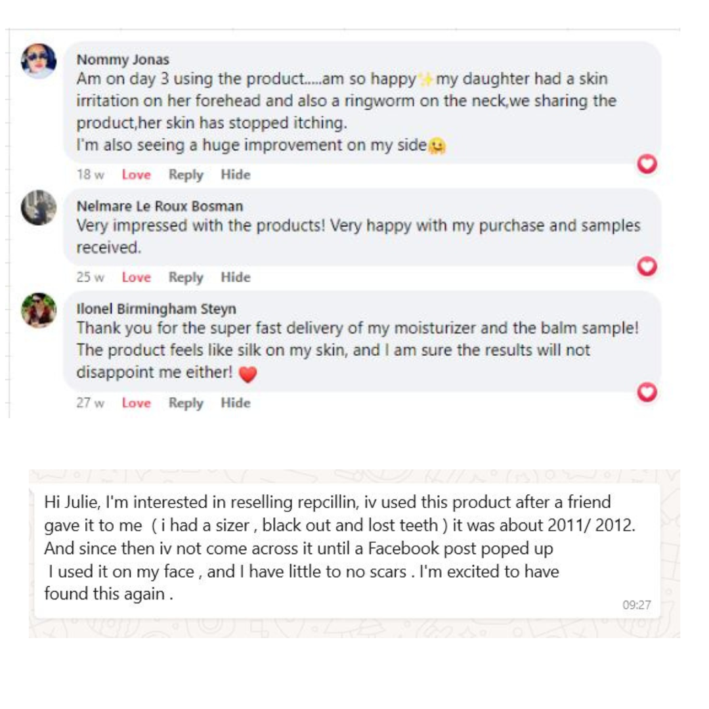Reply to Nommy Jonas's comment
709x709 pixels.
click(x=186, y=175)
